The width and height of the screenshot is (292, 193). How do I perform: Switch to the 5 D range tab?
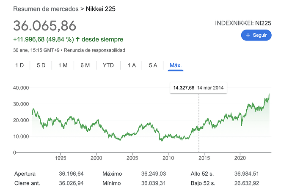[x=41, y=65]
